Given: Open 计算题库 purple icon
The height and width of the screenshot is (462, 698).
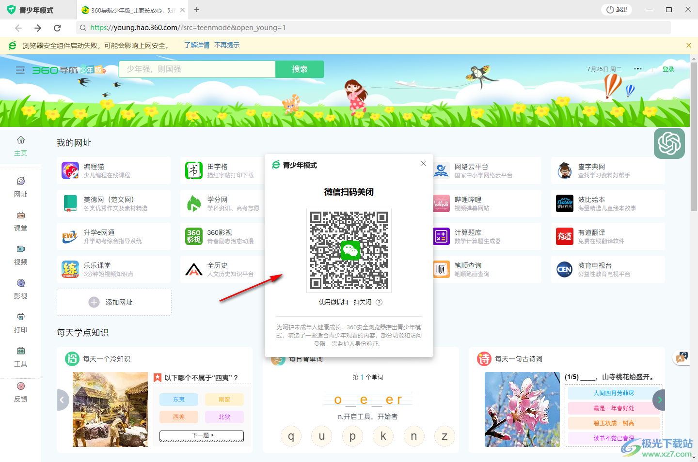Looking at the screenshot, I should click(x=441, y=236).
